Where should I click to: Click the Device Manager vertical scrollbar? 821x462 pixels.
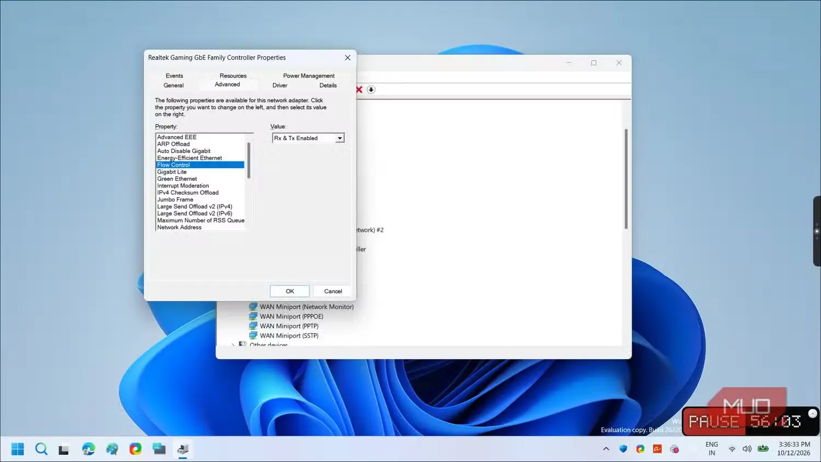pos(626,179)
